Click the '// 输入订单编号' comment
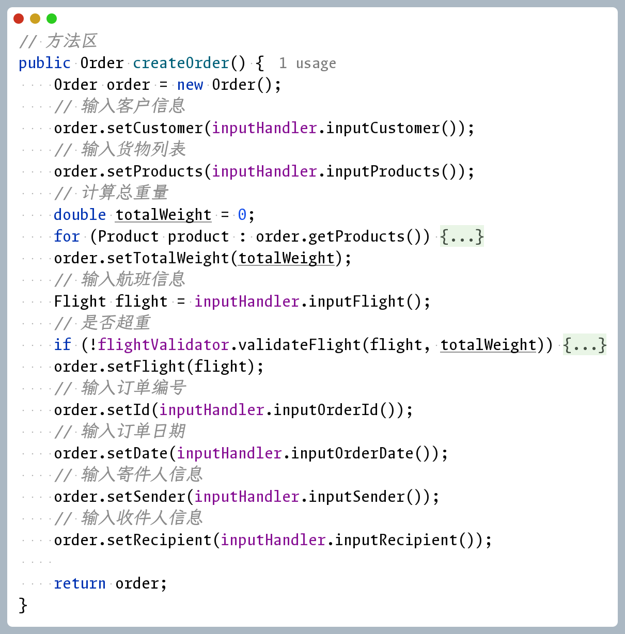625x634 pixels. click(x=120, y=388)
